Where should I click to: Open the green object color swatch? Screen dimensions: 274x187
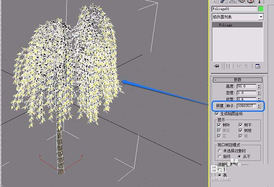click(x=261, y=9)
